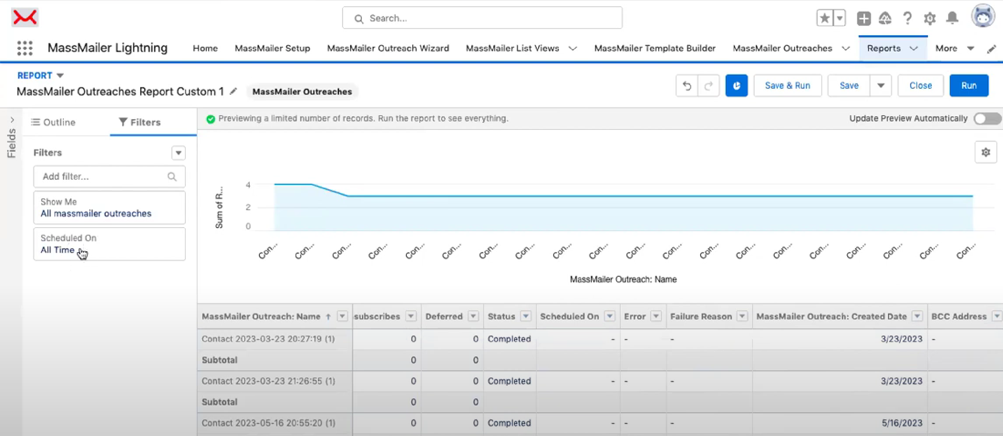Edit the report name with pencil icon
This screenshot has width=1003, height=436.
point(233,91)
